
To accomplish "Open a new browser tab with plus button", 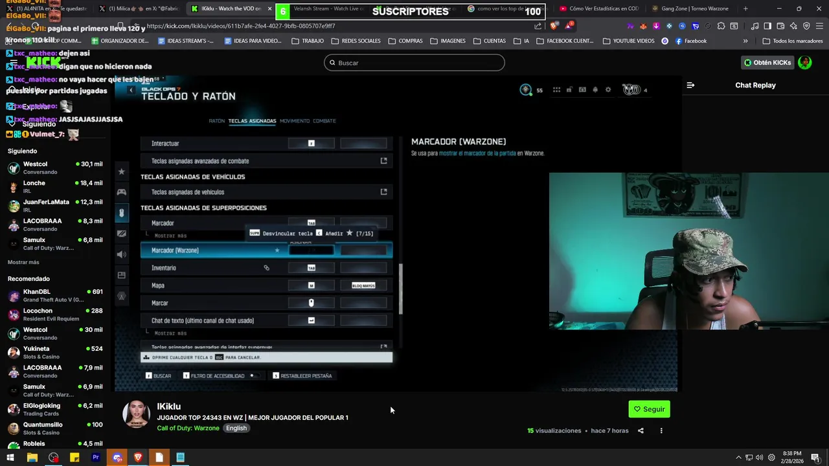I will point(745,8).
